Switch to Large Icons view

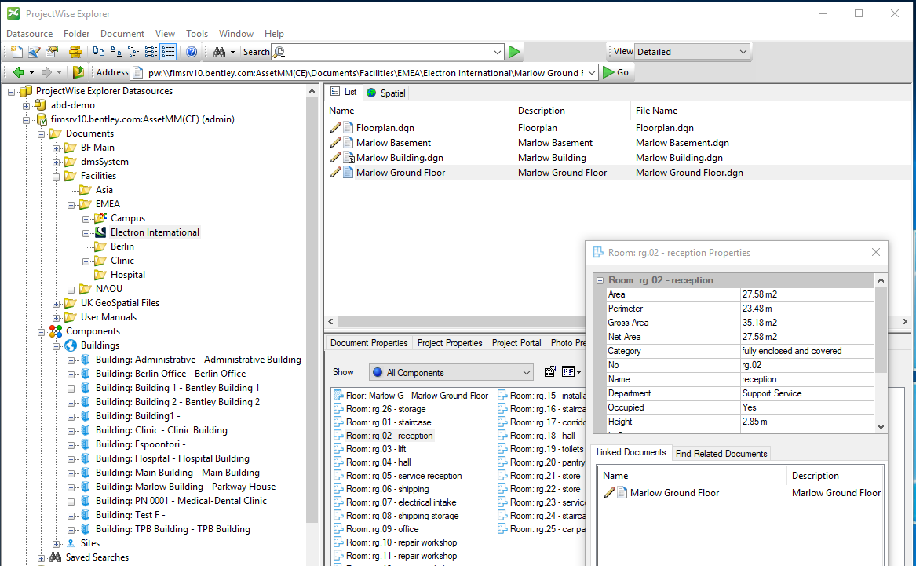(x=99, y=52)
